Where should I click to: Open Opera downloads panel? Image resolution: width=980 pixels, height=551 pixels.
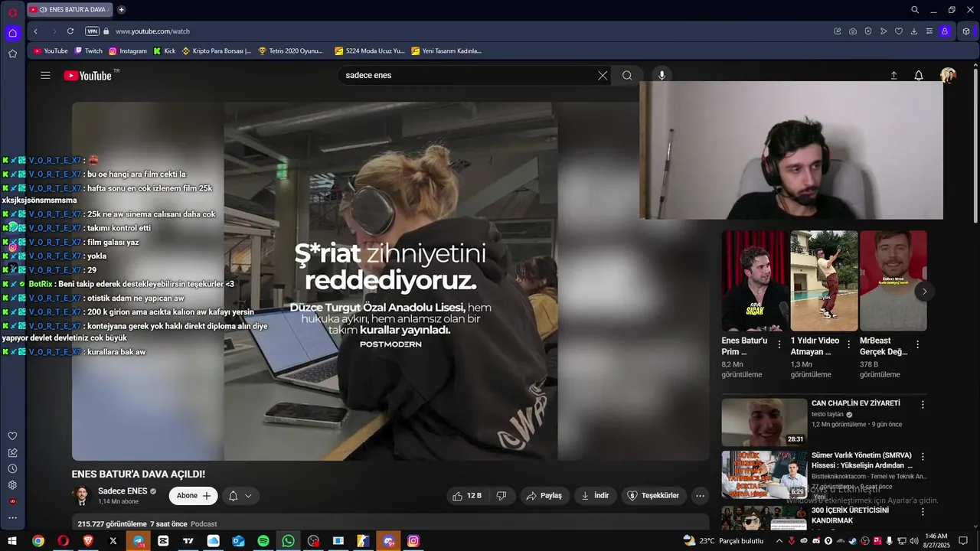tap(914, 31)
